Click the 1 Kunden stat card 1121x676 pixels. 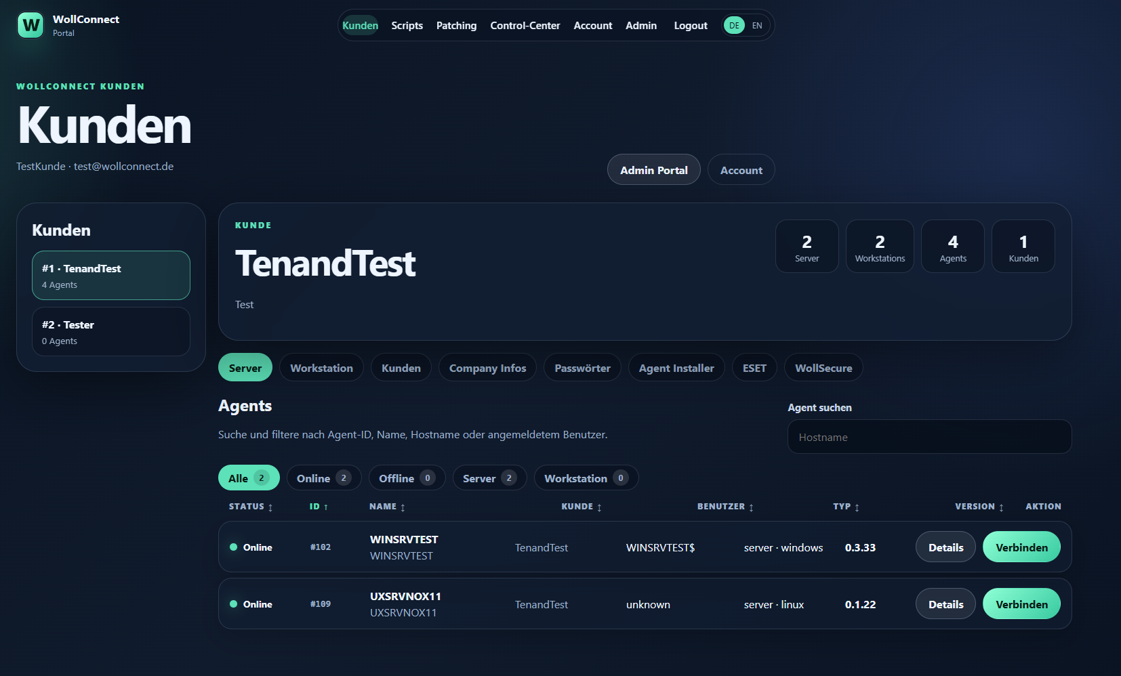(x=1023, y=247)
